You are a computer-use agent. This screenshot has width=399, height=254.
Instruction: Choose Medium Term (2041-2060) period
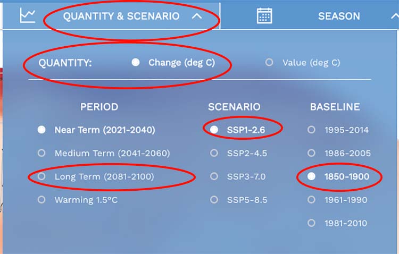tap(41, 153)
